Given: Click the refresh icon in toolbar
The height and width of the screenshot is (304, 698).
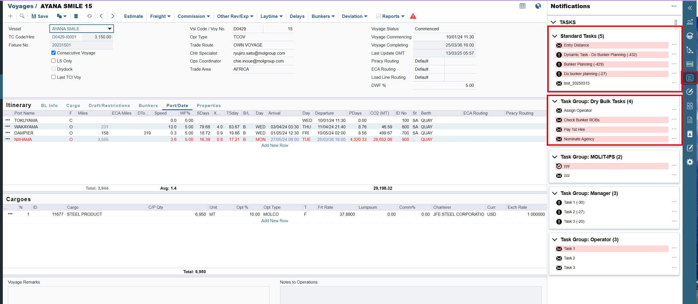Looking at the screenshot, I should coord(89,16).
